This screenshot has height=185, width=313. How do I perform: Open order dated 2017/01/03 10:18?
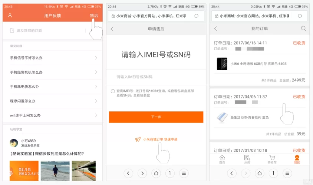pyautogui.click(x=240, y=150)
